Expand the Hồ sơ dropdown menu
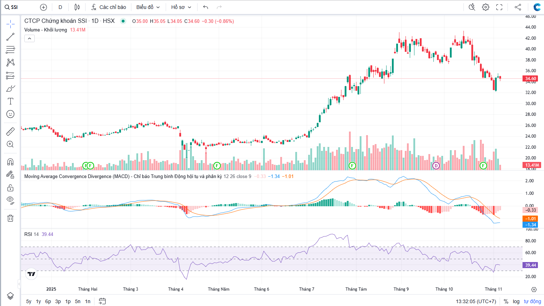Viewport: 544px width, 306px height. click(181, 7)
